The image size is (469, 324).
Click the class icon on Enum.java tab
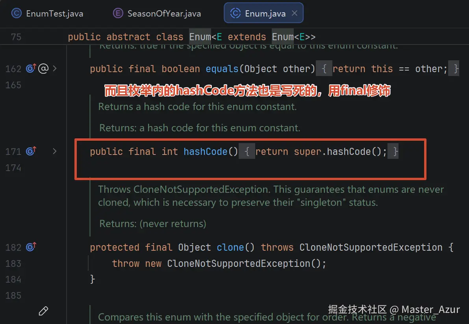(x=235, y=13)
